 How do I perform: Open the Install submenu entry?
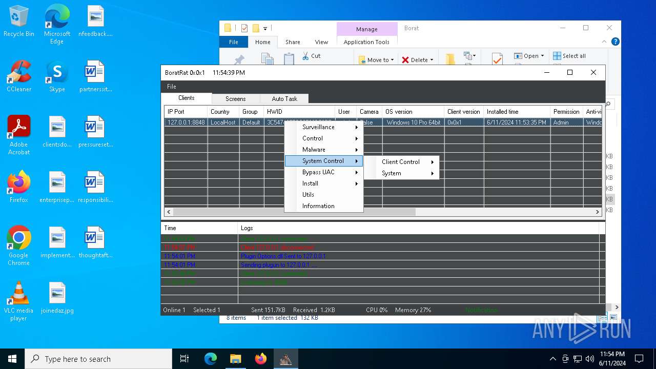324,183
